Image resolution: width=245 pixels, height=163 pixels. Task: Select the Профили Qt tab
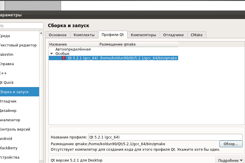pos(113,34)
